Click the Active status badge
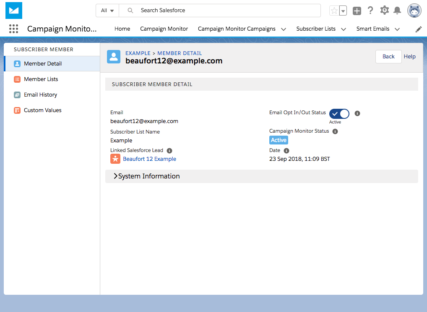The height and width of the screenshot is (312, 427). [x=279, y=140]
